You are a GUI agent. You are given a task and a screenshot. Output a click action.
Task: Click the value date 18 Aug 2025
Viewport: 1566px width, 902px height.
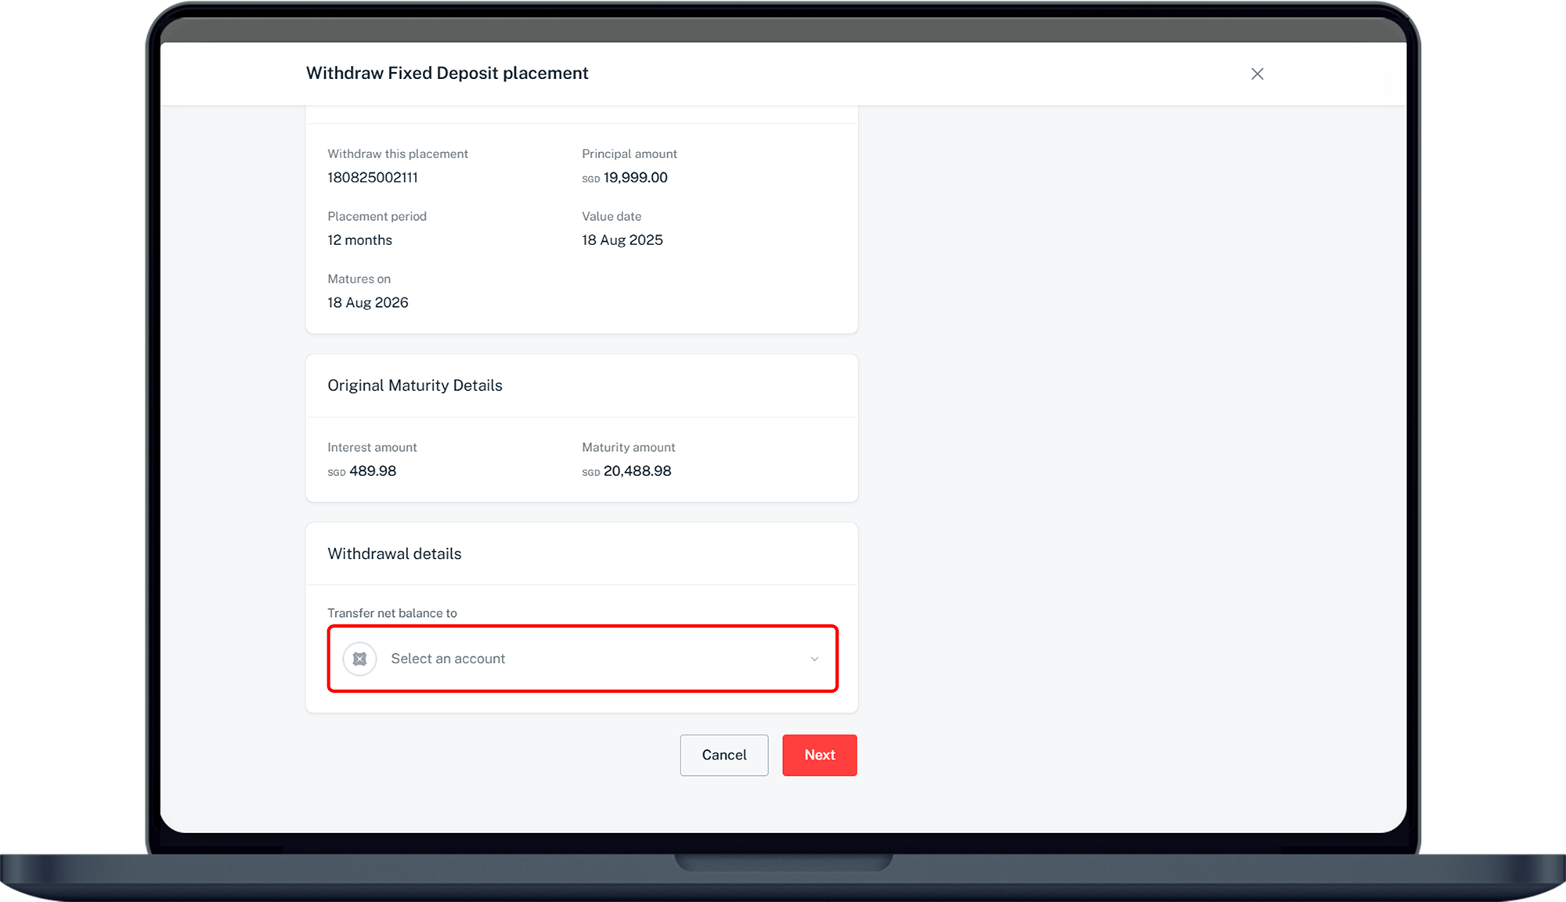click(x=622, y=240)
